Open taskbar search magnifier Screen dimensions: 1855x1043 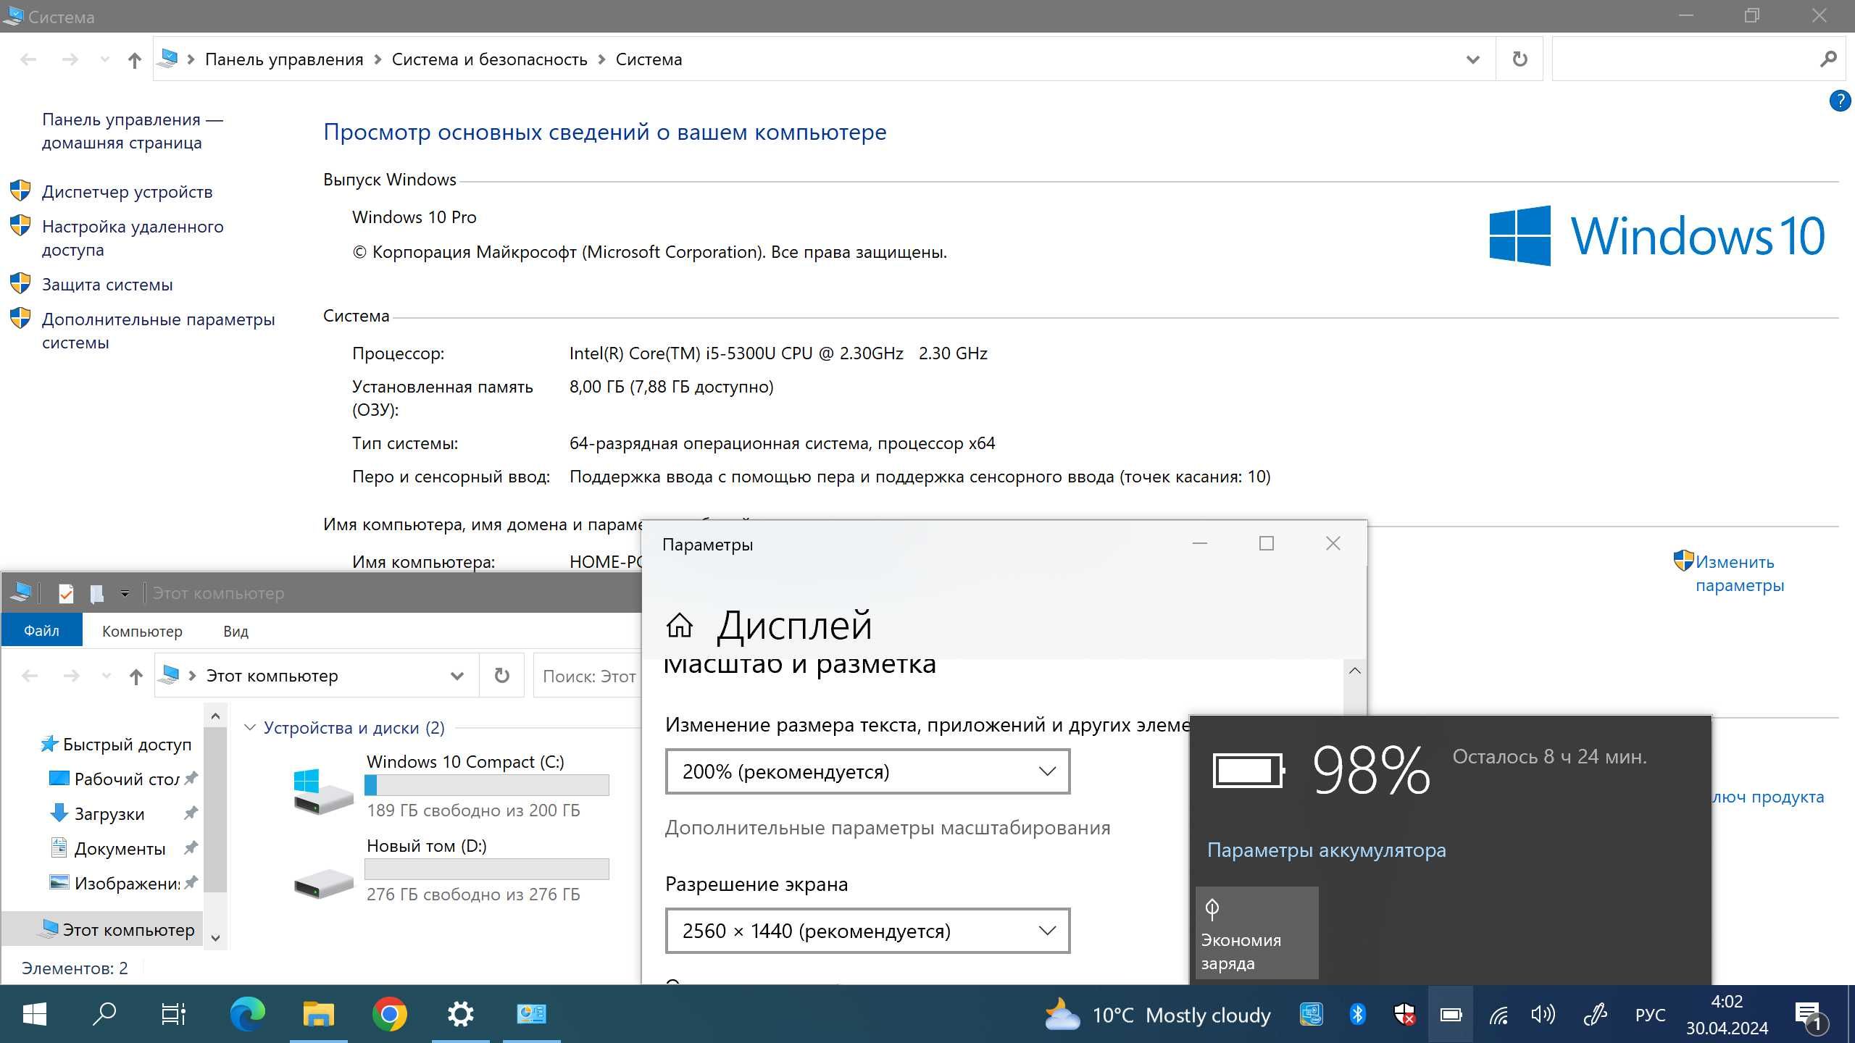point(105,1014)
